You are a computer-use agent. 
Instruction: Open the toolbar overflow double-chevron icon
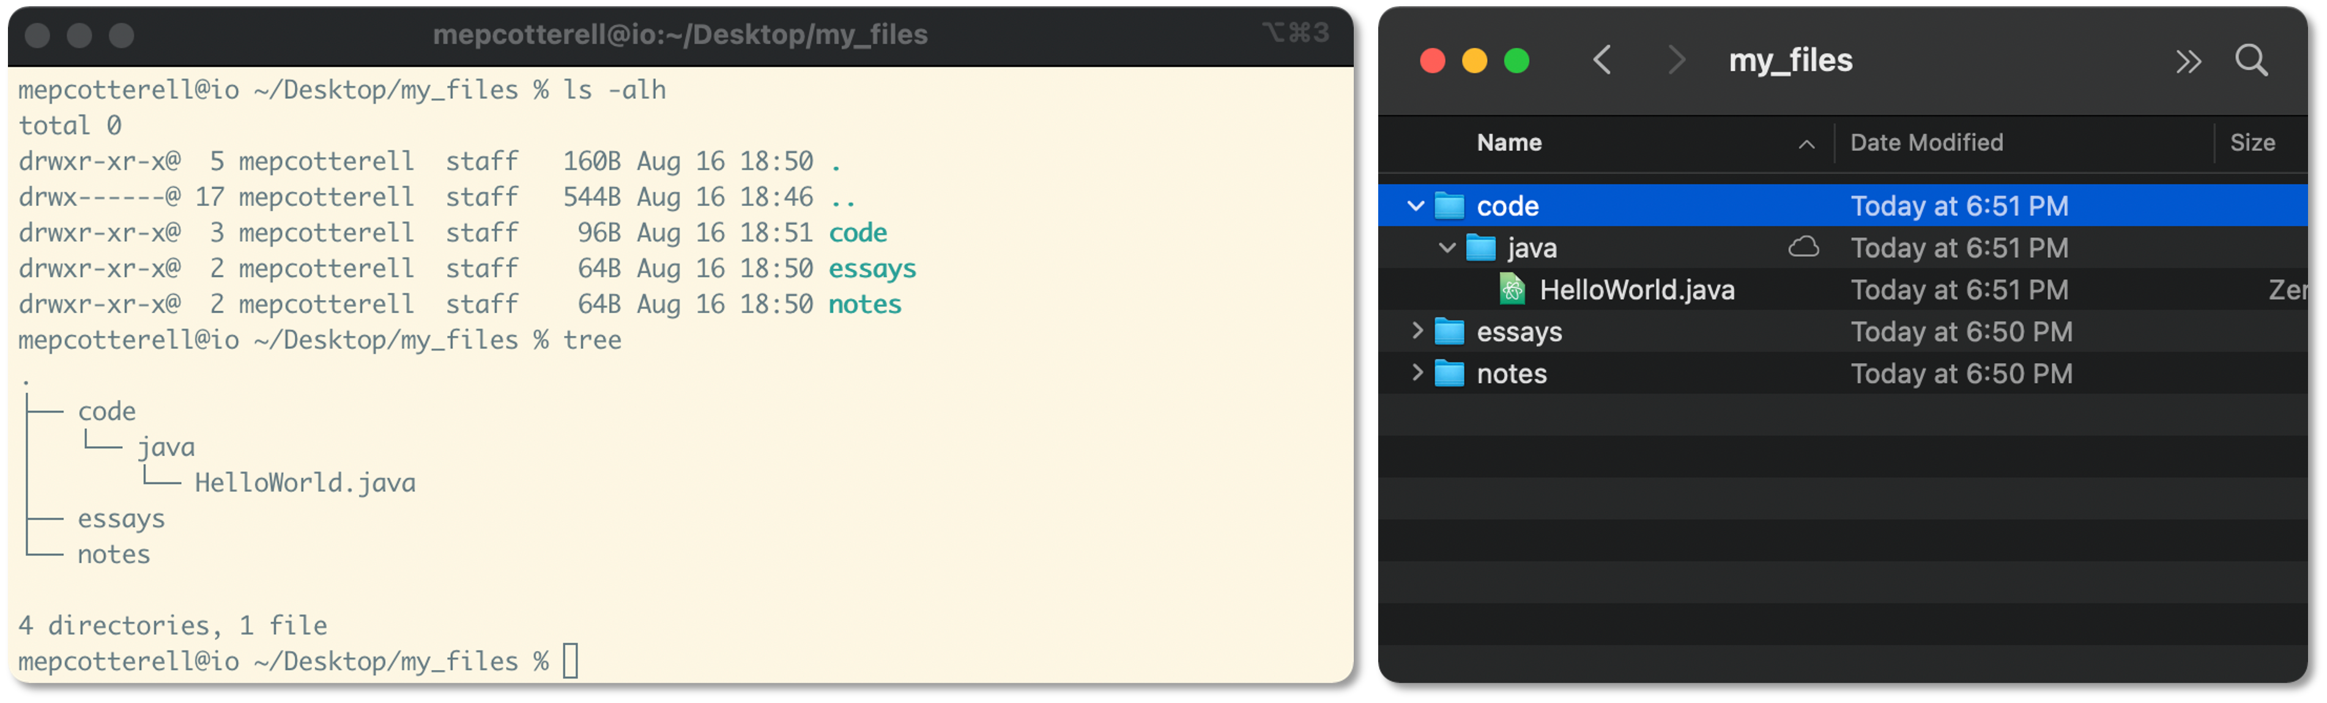2189,61
